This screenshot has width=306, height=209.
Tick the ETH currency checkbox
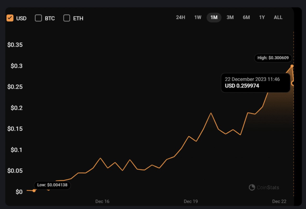67,18
